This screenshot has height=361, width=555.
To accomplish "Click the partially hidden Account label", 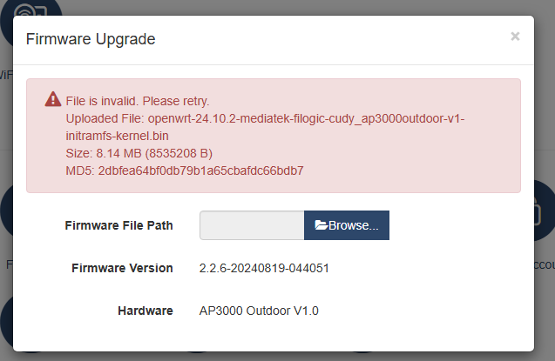I will tap(545, 264).
